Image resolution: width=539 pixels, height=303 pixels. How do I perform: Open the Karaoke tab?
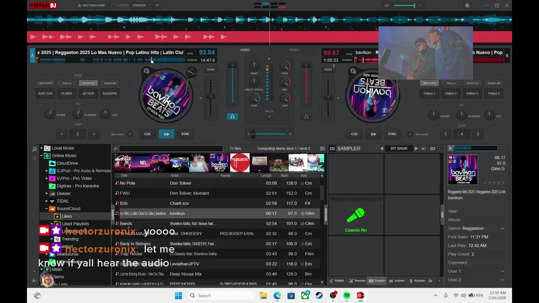pos(417,281)
